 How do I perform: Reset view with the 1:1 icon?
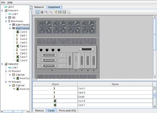pos(60,12)
